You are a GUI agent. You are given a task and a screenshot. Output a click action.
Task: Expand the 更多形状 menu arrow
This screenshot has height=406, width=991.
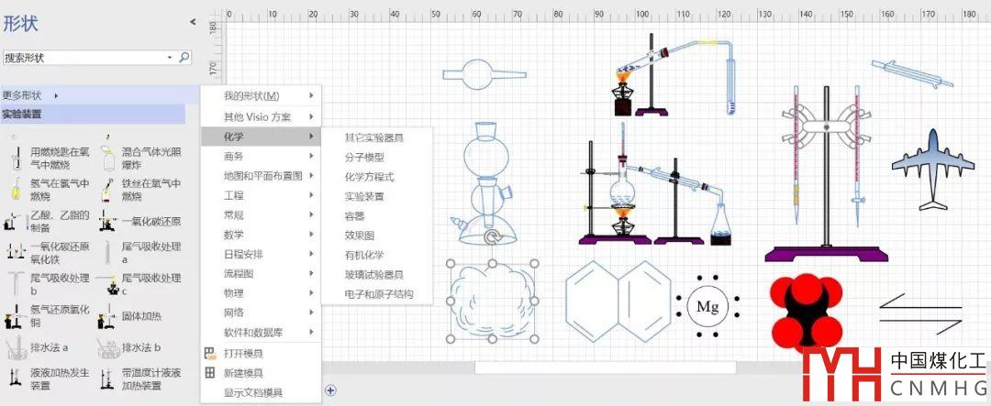pyautogui.click(x=56, y=95)
